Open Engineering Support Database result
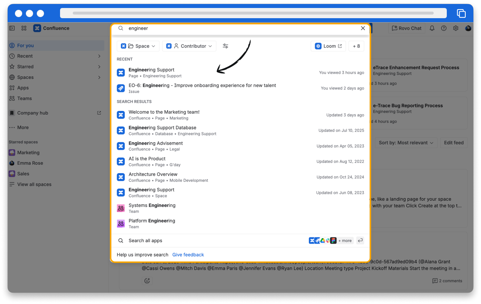This screenshot has width=481, height=304. tap(240, 131)
